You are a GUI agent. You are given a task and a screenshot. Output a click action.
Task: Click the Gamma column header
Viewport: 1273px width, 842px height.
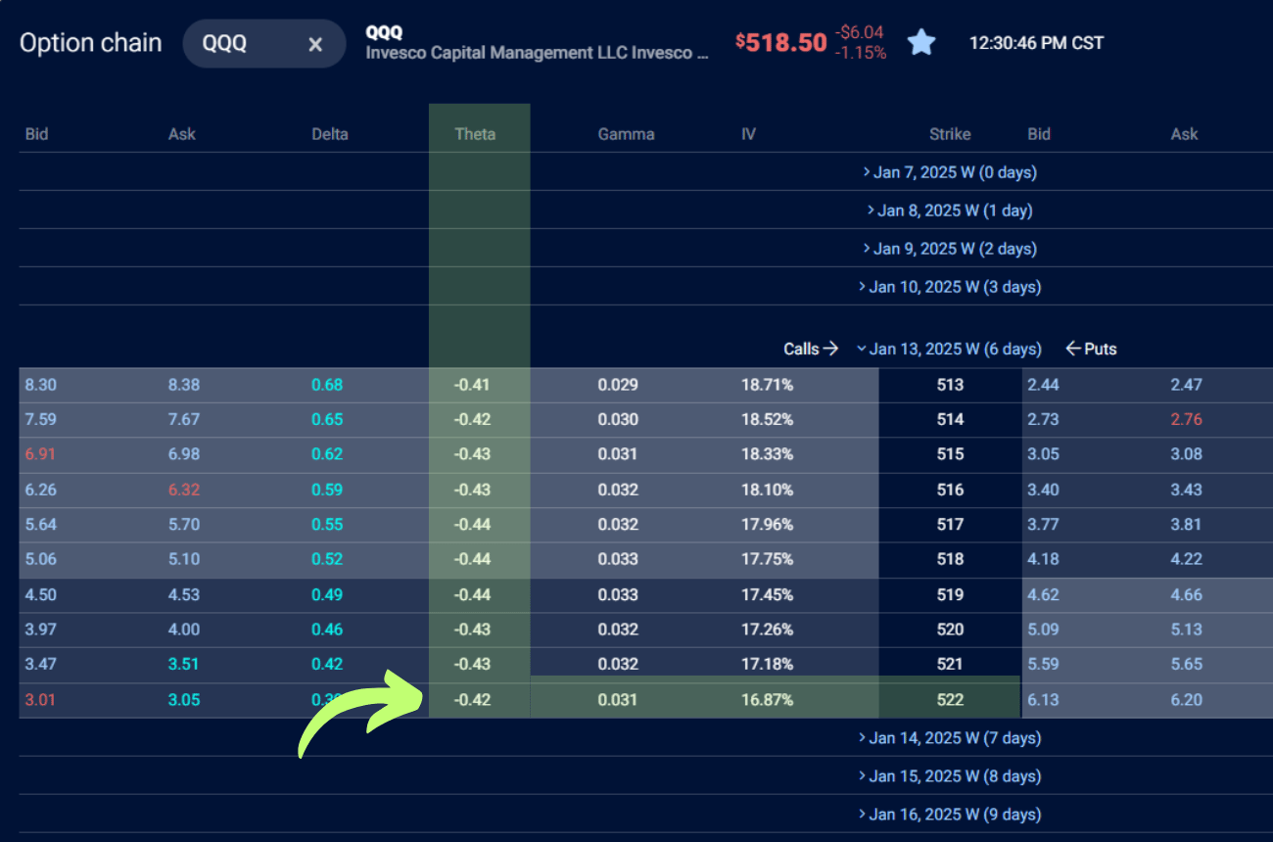coord(626,134)
